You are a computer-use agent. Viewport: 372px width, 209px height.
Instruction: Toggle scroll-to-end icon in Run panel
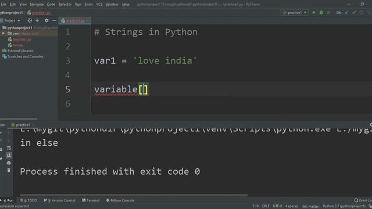click(x=9, y=156)
